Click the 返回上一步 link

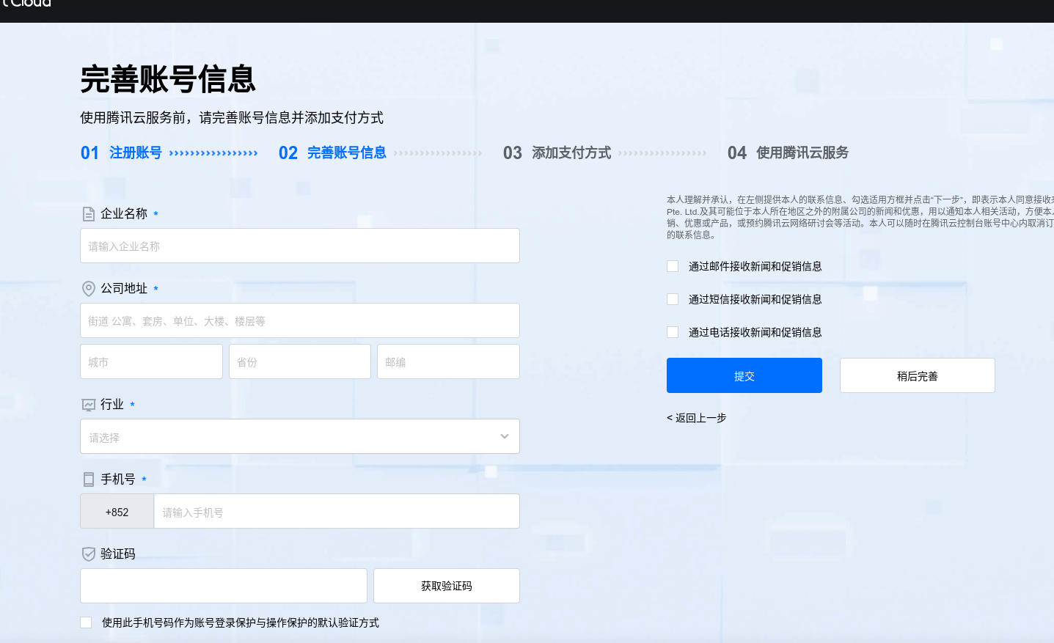[697, 418]
